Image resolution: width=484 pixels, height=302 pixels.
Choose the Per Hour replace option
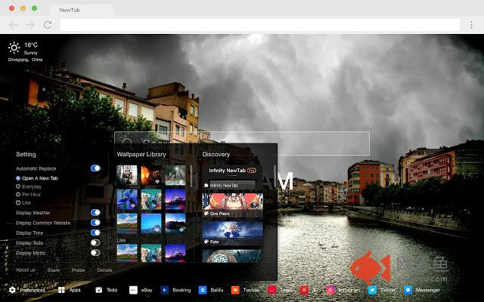click(x=18, y=194)
